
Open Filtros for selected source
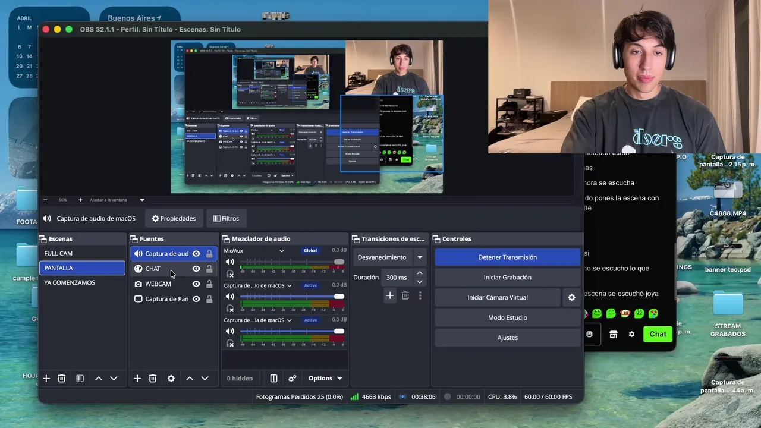point(226,218)
